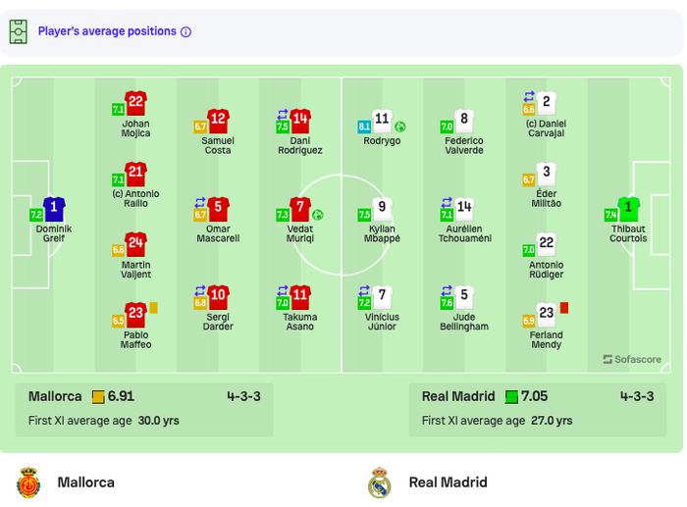The width and height of the screenshot is (687, 507).
Task: Click Ferland Mendy's red card icon
Action: (564, 308)
